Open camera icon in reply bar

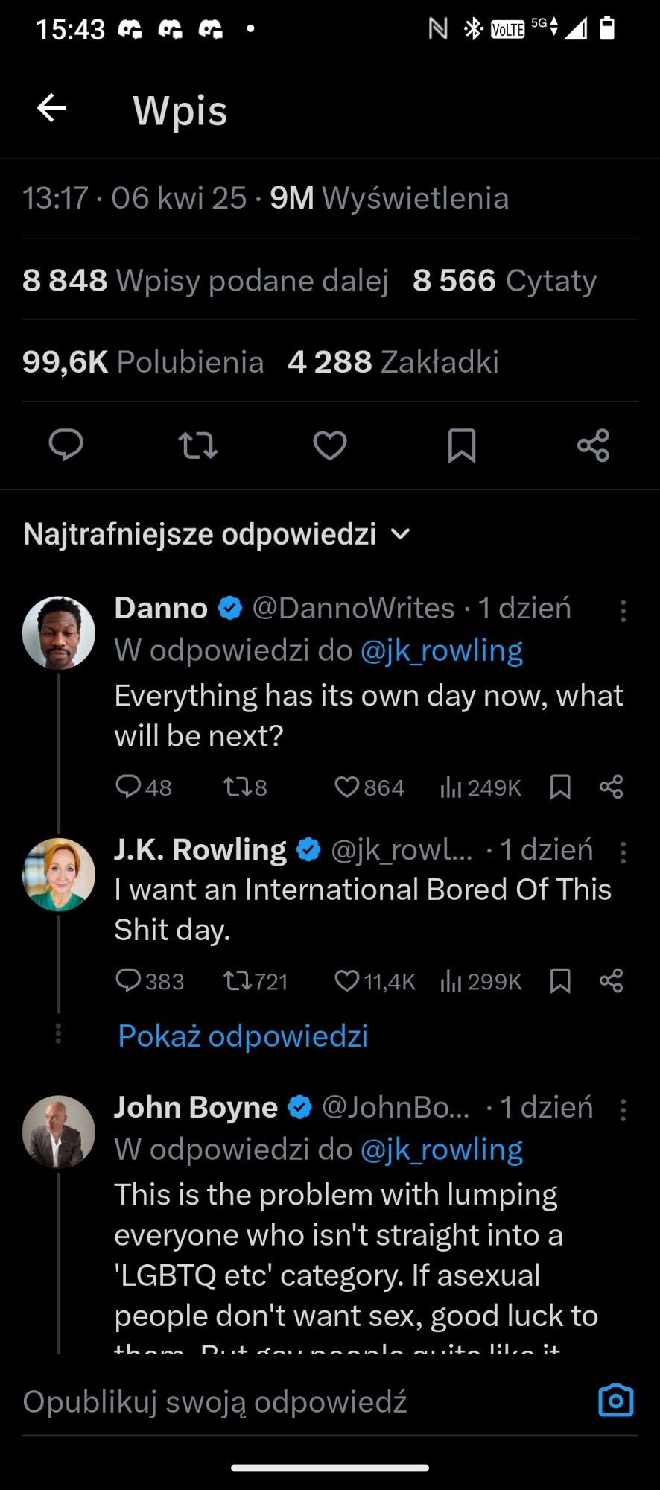pyautogui.click(x=615, y=1401)
